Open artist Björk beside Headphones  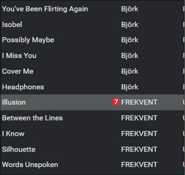pos(130,87)
